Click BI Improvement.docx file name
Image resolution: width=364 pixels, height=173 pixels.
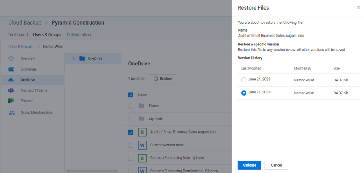pos(167,145)
